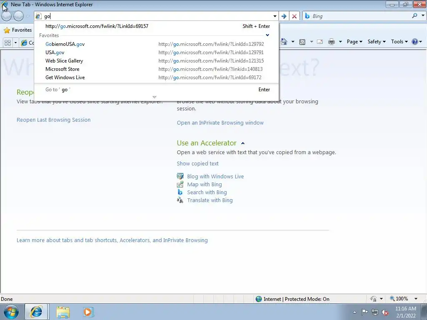Collapse the Use an Accelerator section

point(243,143)
